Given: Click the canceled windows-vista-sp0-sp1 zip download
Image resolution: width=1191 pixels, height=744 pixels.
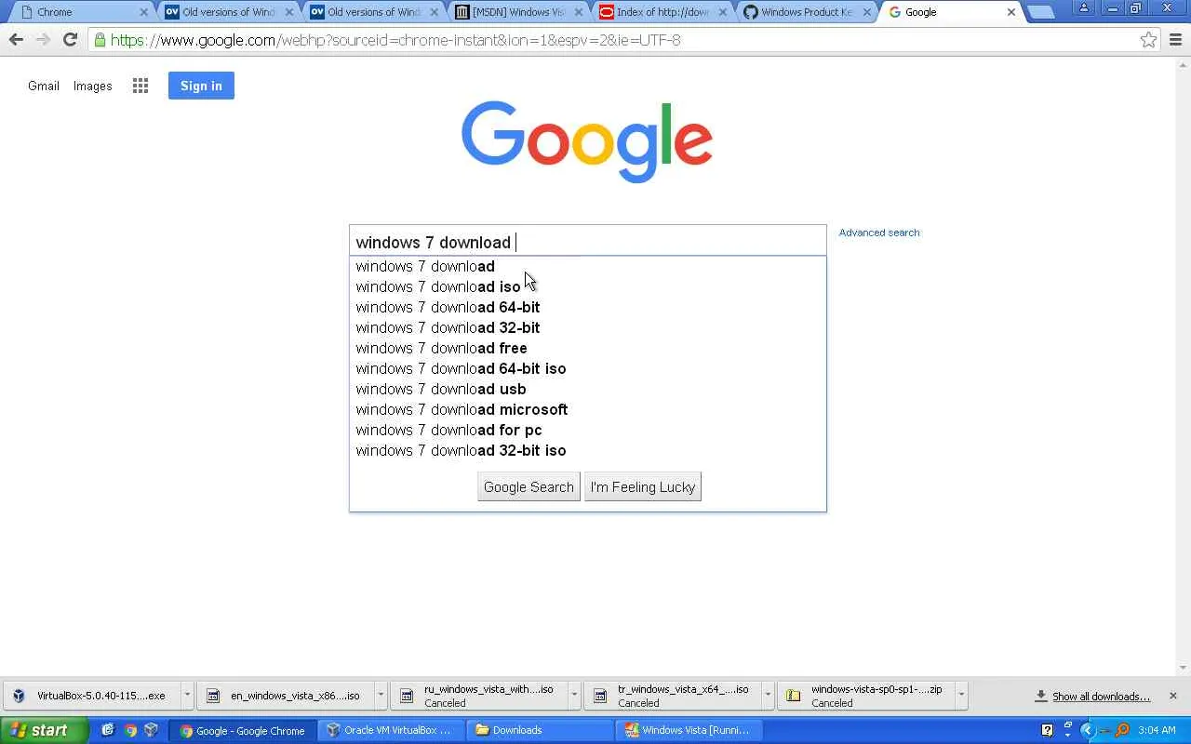Looking at the screenshot, I should tap(868, 696).
